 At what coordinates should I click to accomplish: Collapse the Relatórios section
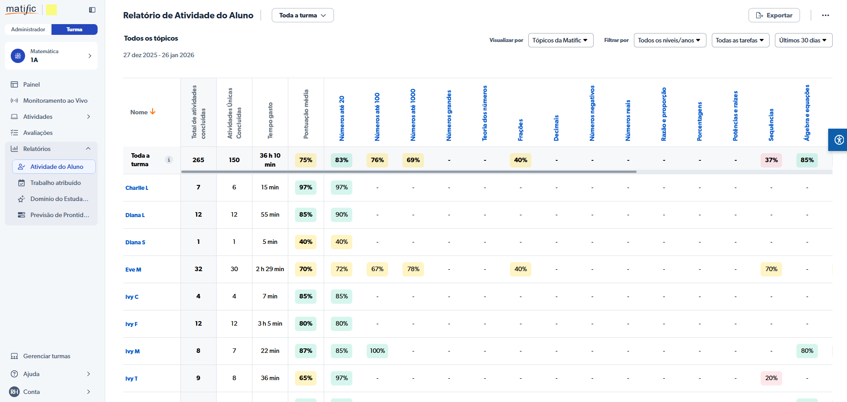[88, 149]
